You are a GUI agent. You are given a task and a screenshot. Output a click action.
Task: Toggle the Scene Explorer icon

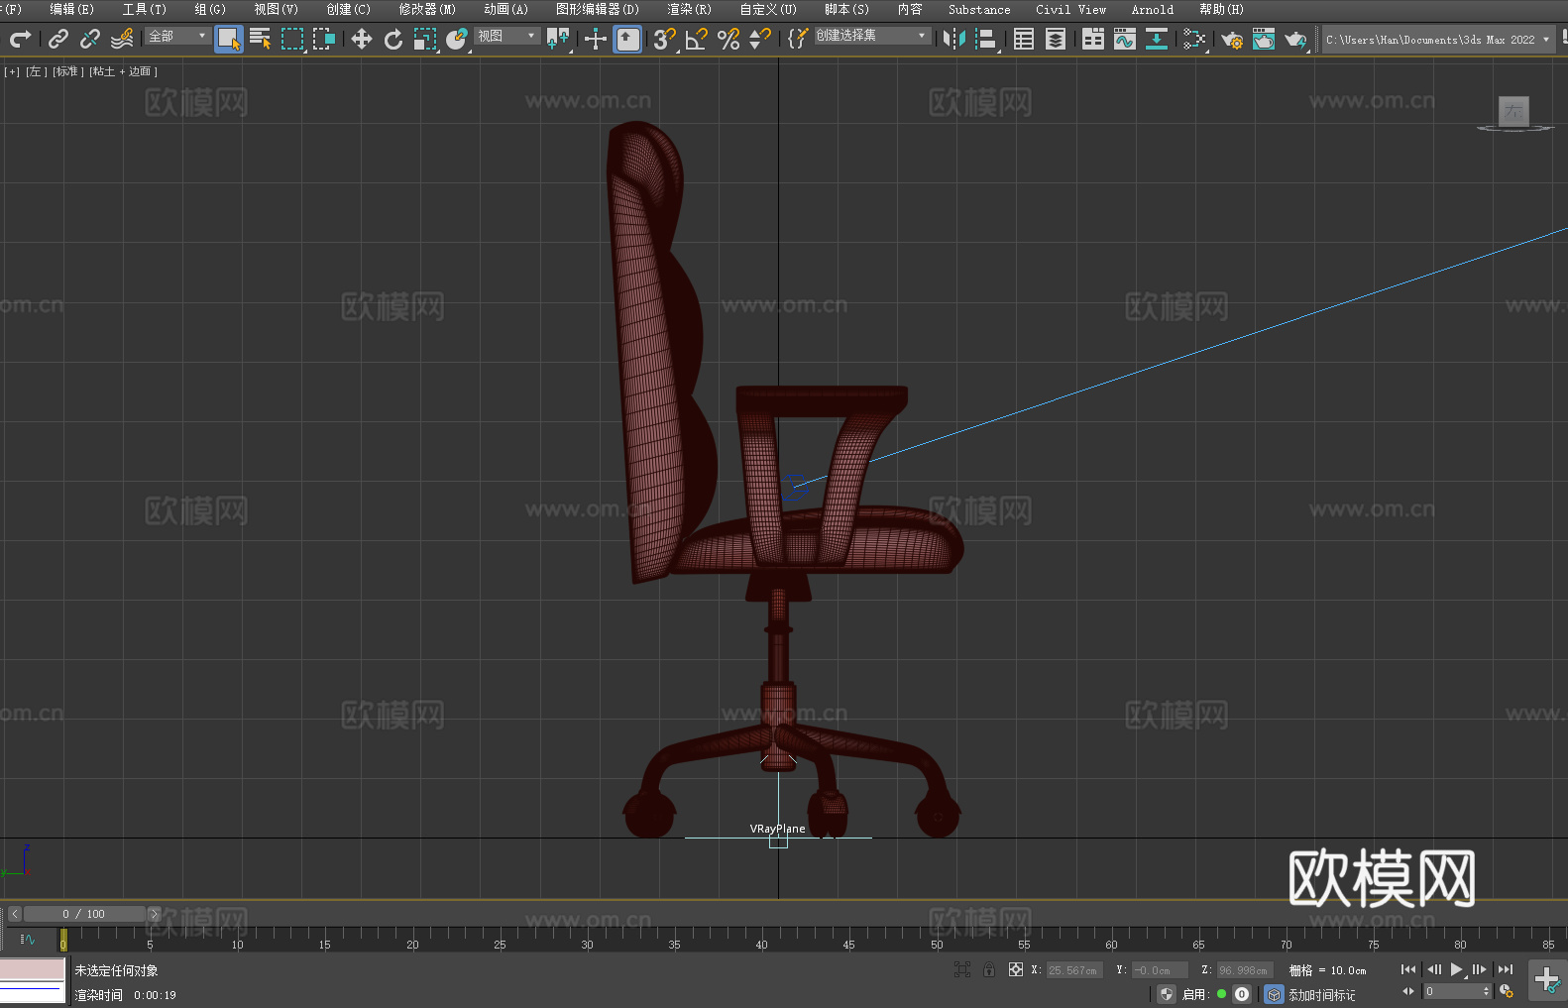click(1024, 39)
